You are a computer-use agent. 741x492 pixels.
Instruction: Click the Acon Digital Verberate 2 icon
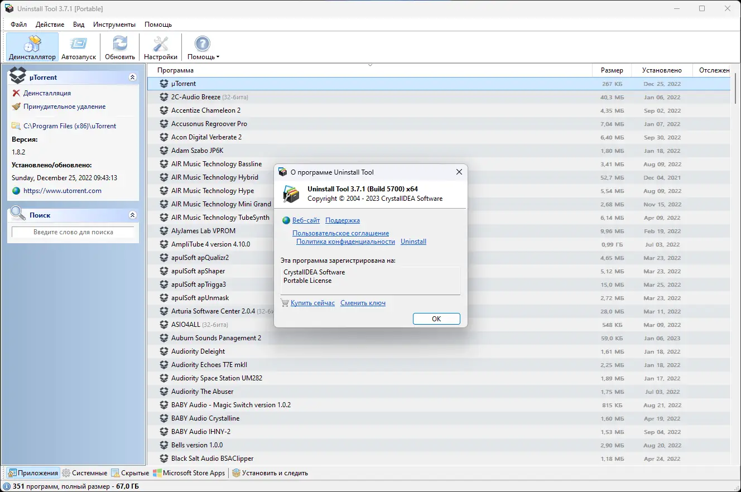point(164,137)
